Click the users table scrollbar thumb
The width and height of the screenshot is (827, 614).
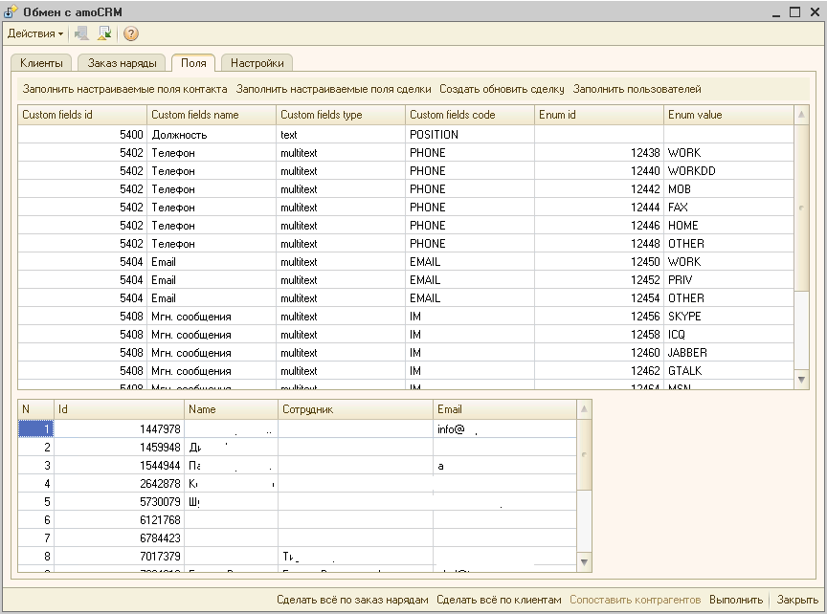pos(584,454)
